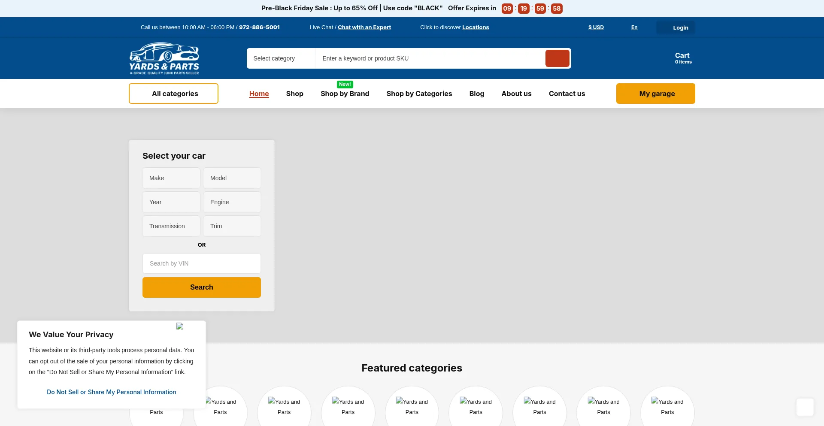The width and height of the screenshot is (824, 426).
Task: Open Shop by Categories menu item
Action: point(419,94)
